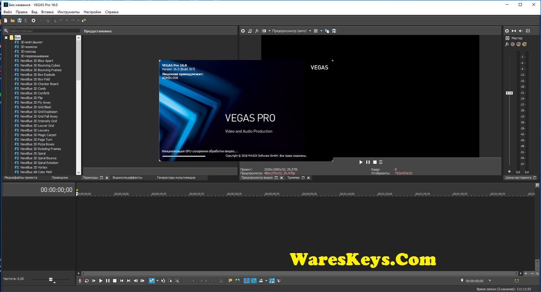Select NewBlue 3D Blow Apart transition
This screenshot has width=541, height=292.
[x=37, y=61]
